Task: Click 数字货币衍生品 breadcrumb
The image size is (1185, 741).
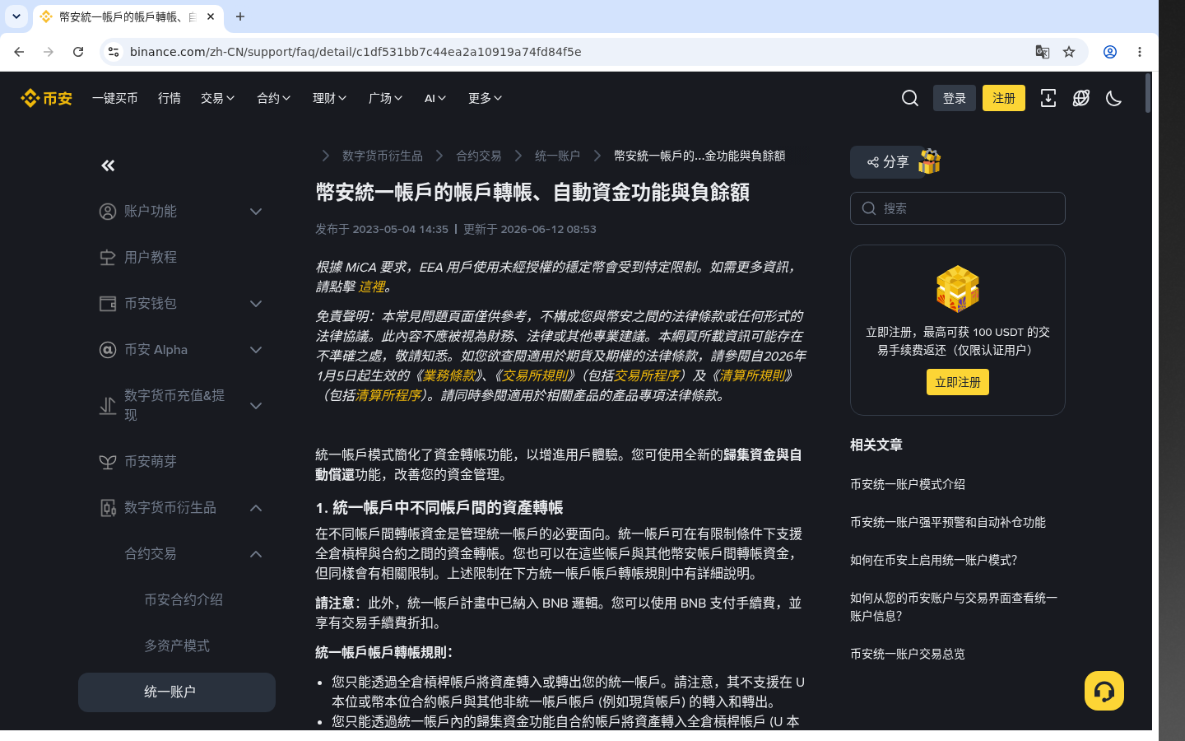Action: (383, 156)
